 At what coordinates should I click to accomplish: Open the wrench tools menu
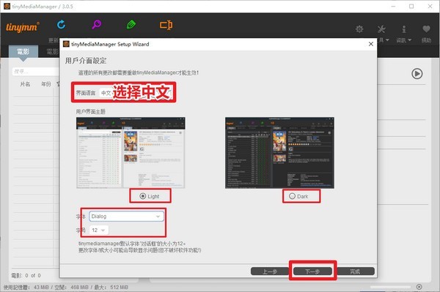[381, 29]
